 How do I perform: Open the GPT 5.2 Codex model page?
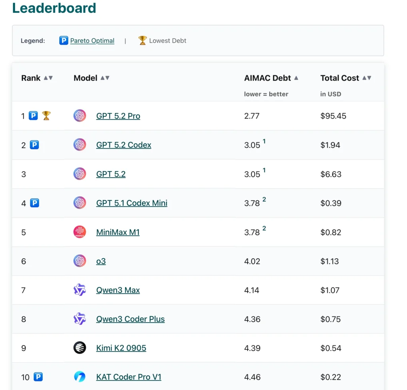click(x=124, y=145)
